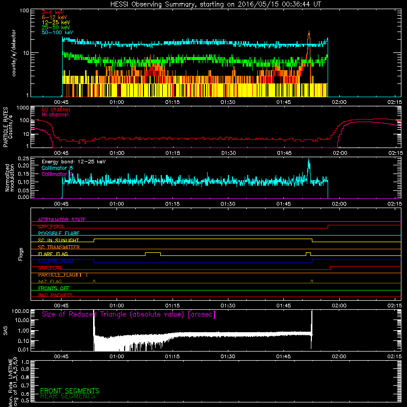
Task: Select the ECLIPSE_FLAG label
Action: click(55, 261)
